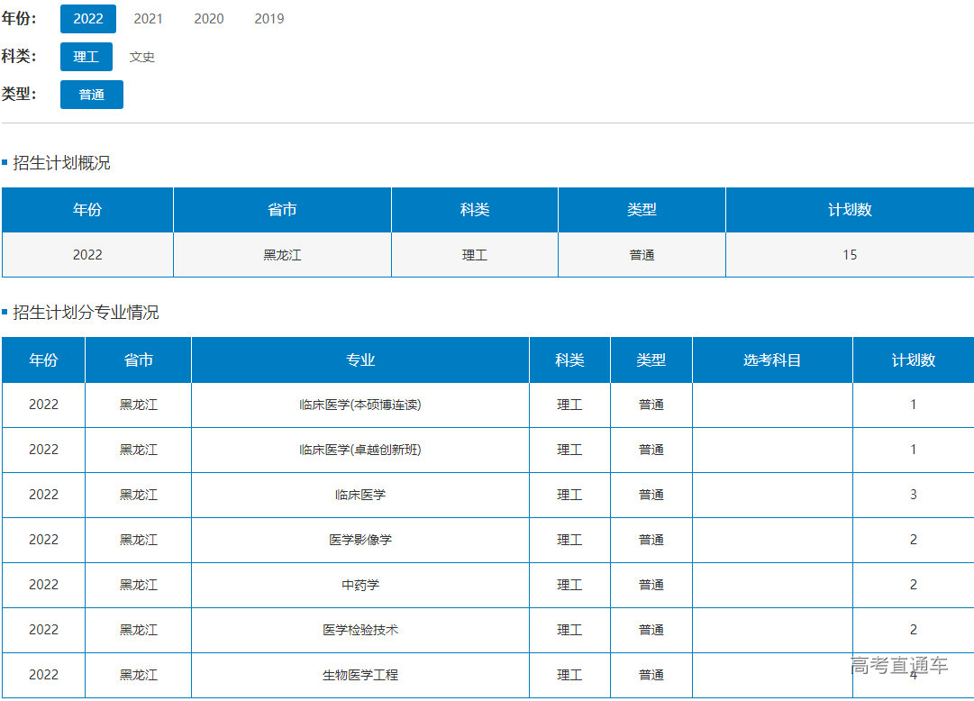The image size is (974, 701).
Task: Select the 临床医学(本硕博连读) major cell
Action: coord(360,405)
